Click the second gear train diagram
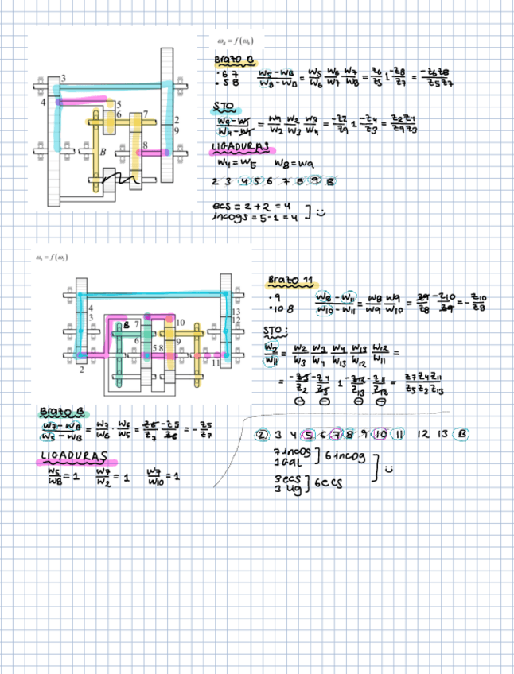Screen dimensions: 514x674 [x=151, y=334]
